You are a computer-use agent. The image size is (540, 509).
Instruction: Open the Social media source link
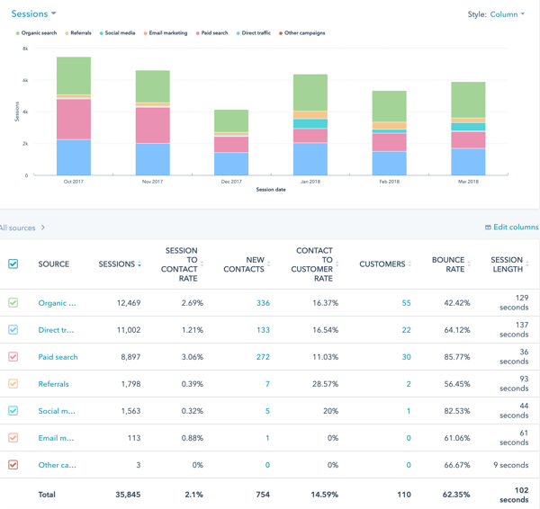point(57,411)
